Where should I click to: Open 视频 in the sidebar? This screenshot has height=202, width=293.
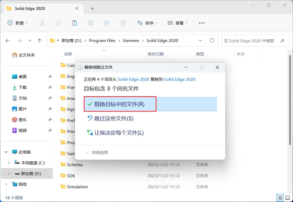19,130
